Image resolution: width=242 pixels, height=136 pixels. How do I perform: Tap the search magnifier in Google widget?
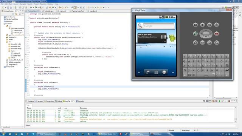(140, 26)
